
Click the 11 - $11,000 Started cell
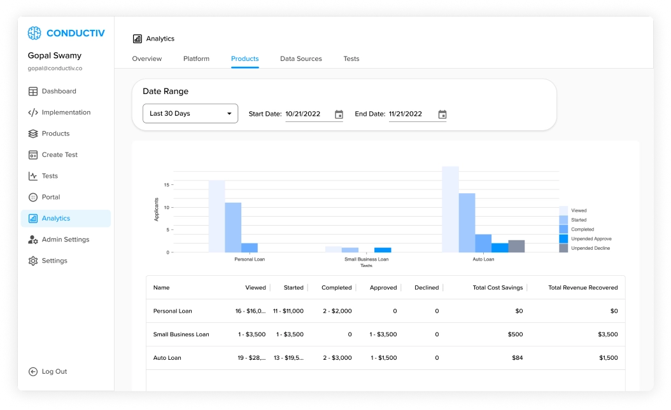pos(288,311)
